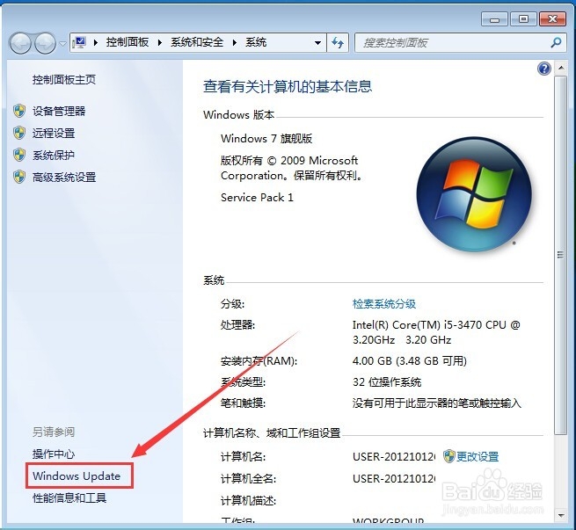Click the forward navigation arrow

pos(45,43)
